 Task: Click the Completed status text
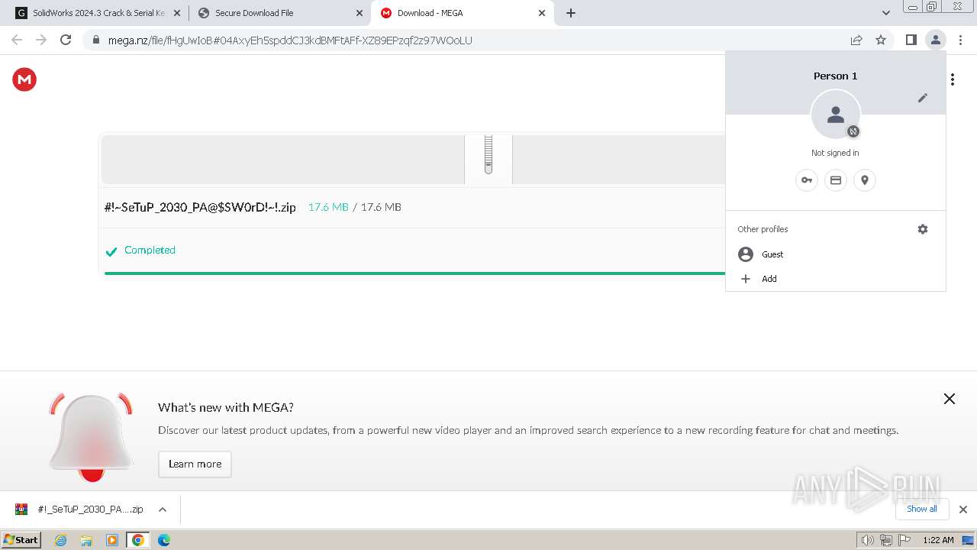(x=150, y=250)
